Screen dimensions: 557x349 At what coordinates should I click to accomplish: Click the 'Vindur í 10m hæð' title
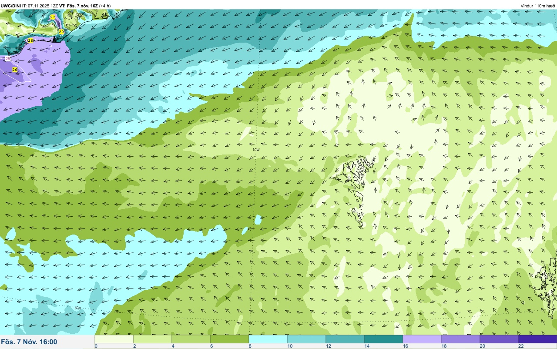click(x=538, y=6)
